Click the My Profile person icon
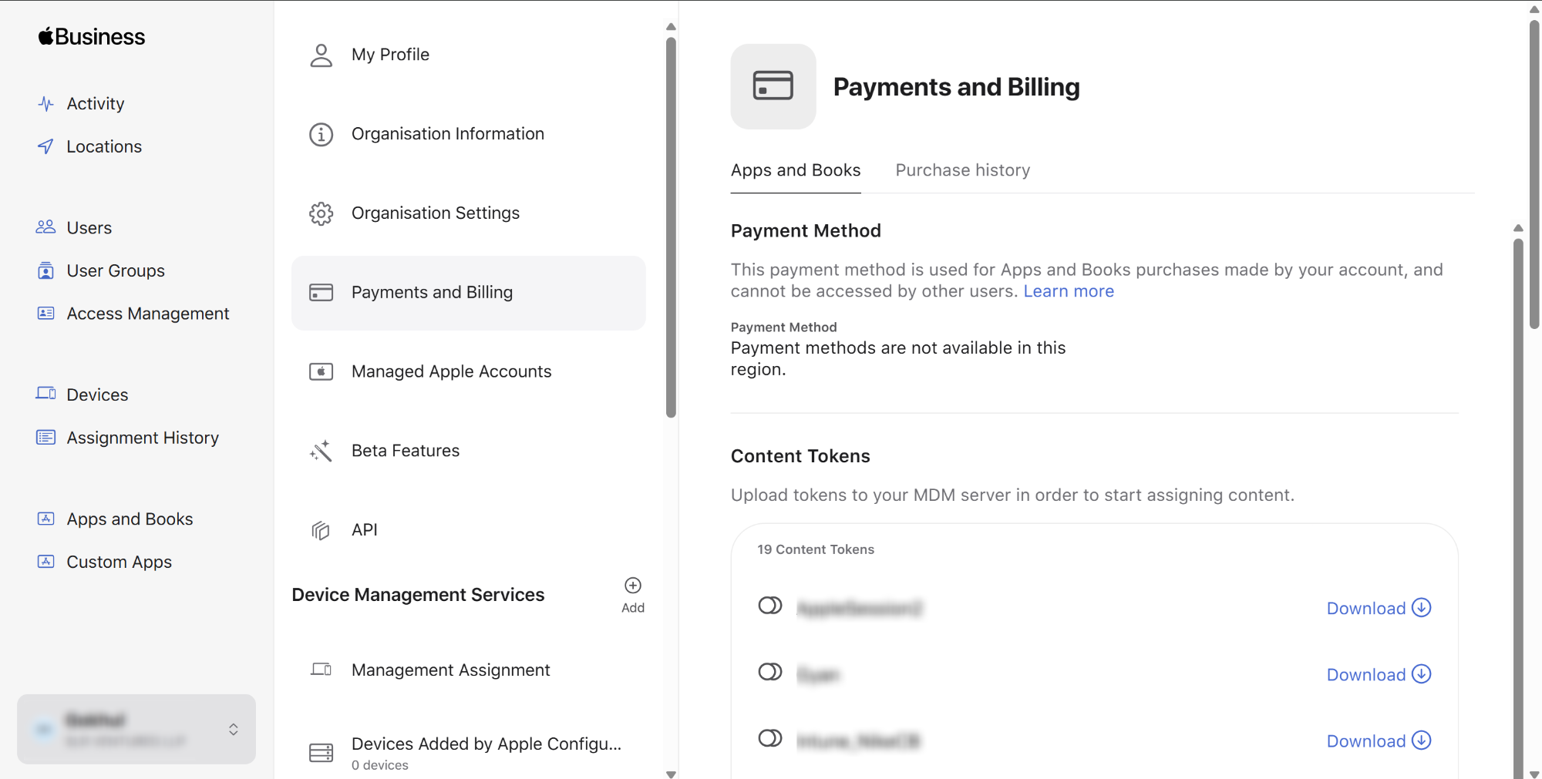Viewport: 1542px width, 779px height. [x=321, y=55]
